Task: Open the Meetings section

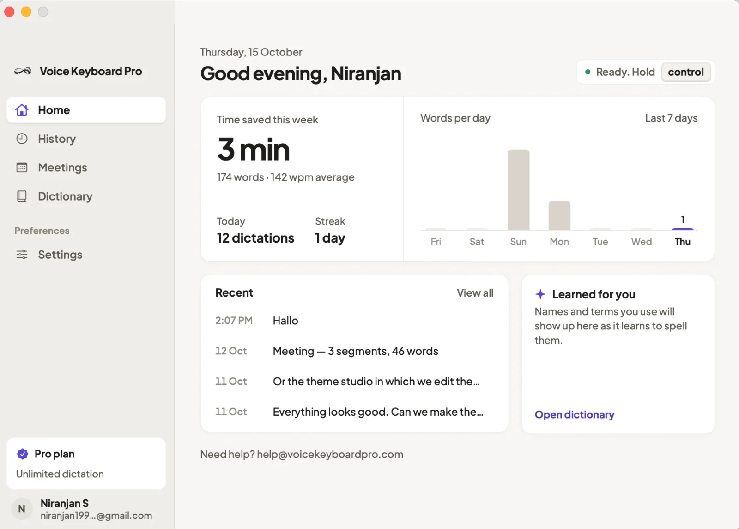Action: (86, 167)
